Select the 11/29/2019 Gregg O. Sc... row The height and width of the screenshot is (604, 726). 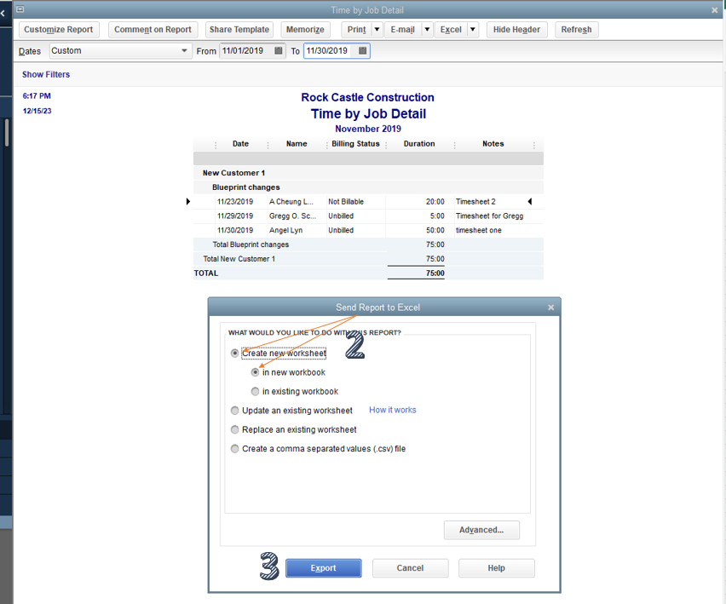coord(368,216)
